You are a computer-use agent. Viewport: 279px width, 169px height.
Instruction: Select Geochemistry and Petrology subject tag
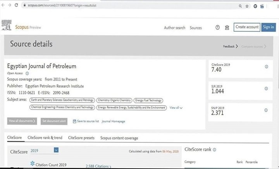(x=62, y=100)
